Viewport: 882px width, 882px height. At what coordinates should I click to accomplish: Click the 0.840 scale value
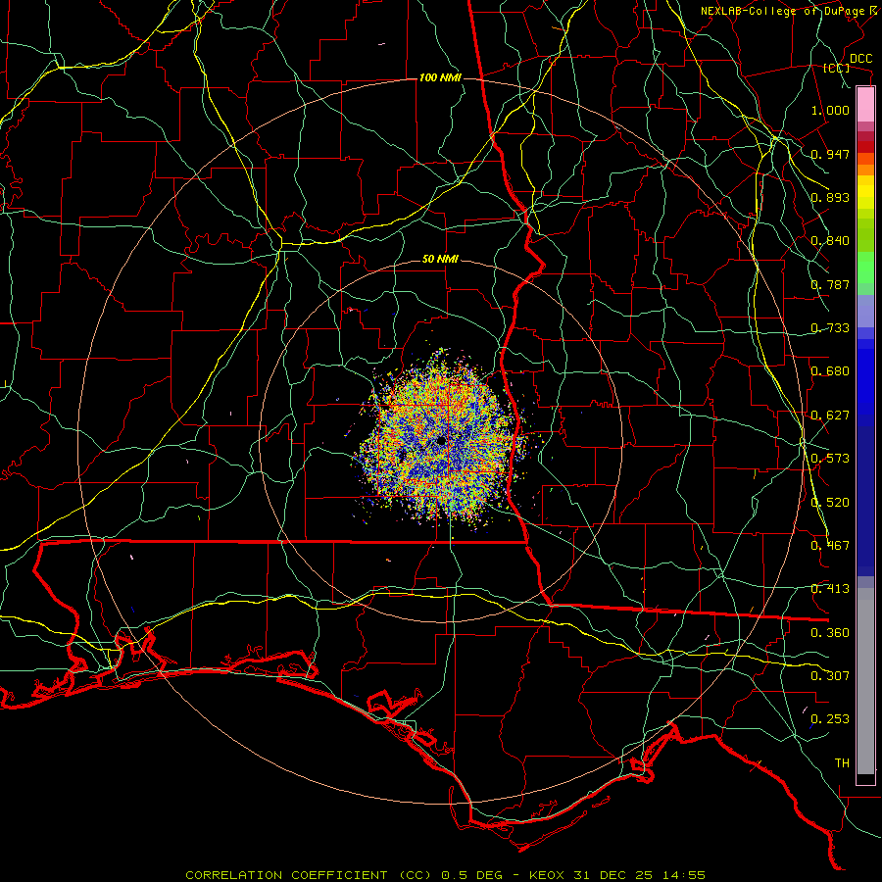pyautogui.click(x=830, y=241)
